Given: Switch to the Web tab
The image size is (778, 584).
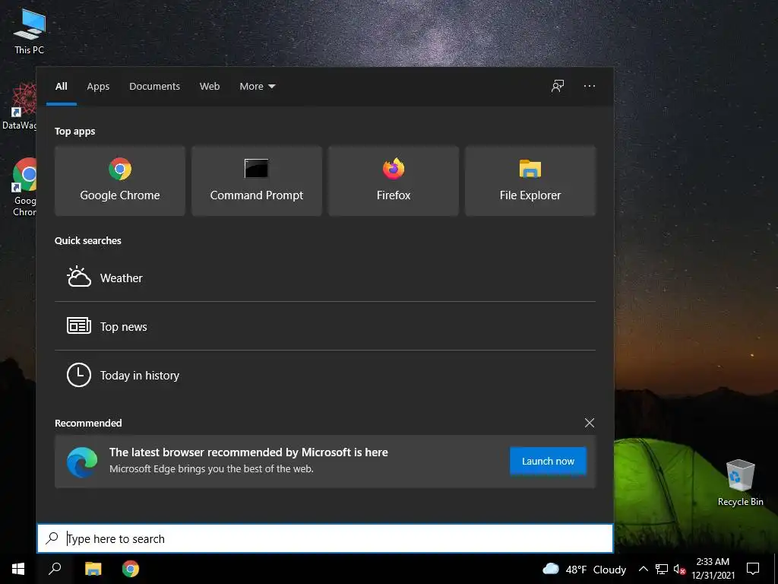Looking at the screenshot, I should pyautogui.click(x=210, y=86).
